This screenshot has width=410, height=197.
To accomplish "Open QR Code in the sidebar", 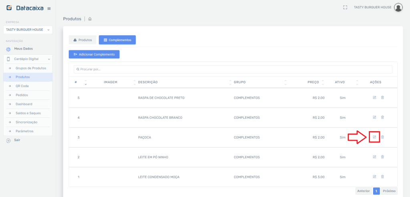I will pyautogui.click(x=22, y=86).
